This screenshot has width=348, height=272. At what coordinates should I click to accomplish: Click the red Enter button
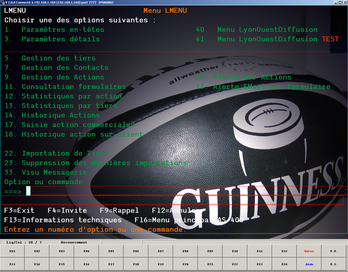point(309,251)
